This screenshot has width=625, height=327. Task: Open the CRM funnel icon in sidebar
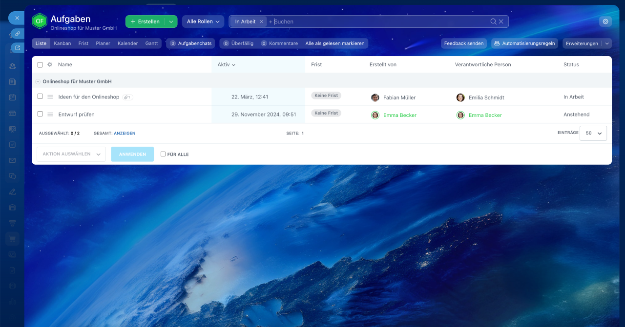pyautogui.click(x=12, y=223)
